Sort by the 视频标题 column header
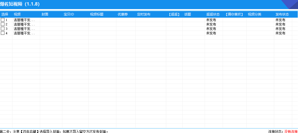 [x=97, y=14]
